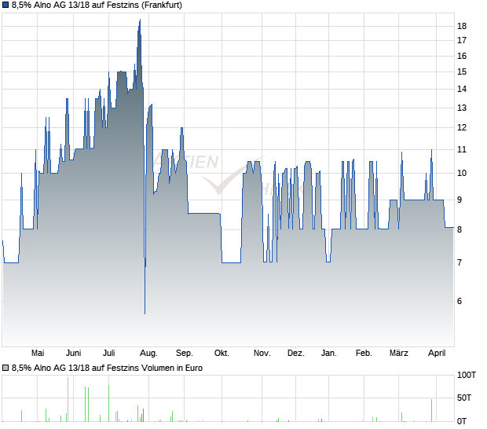The image size is (487, 429).
Task: Click the tall gray volume bar near Juni
Action: tap(68, 399)
